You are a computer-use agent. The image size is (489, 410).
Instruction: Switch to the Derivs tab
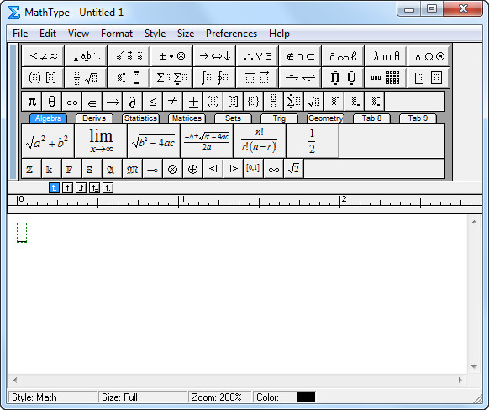pos(94,118)
